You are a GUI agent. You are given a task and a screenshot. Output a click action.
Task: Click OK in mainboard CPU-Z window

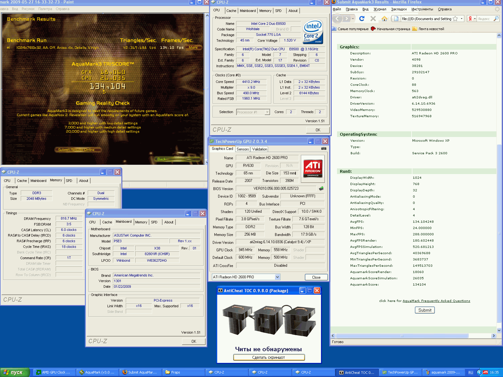tap(194, 341)
